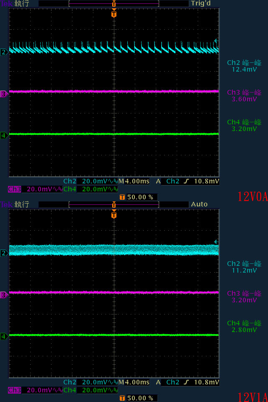Click the Ch2 20.0mV scale in 12V1A capture
The image size is (268, 402).
click(90, 382)
